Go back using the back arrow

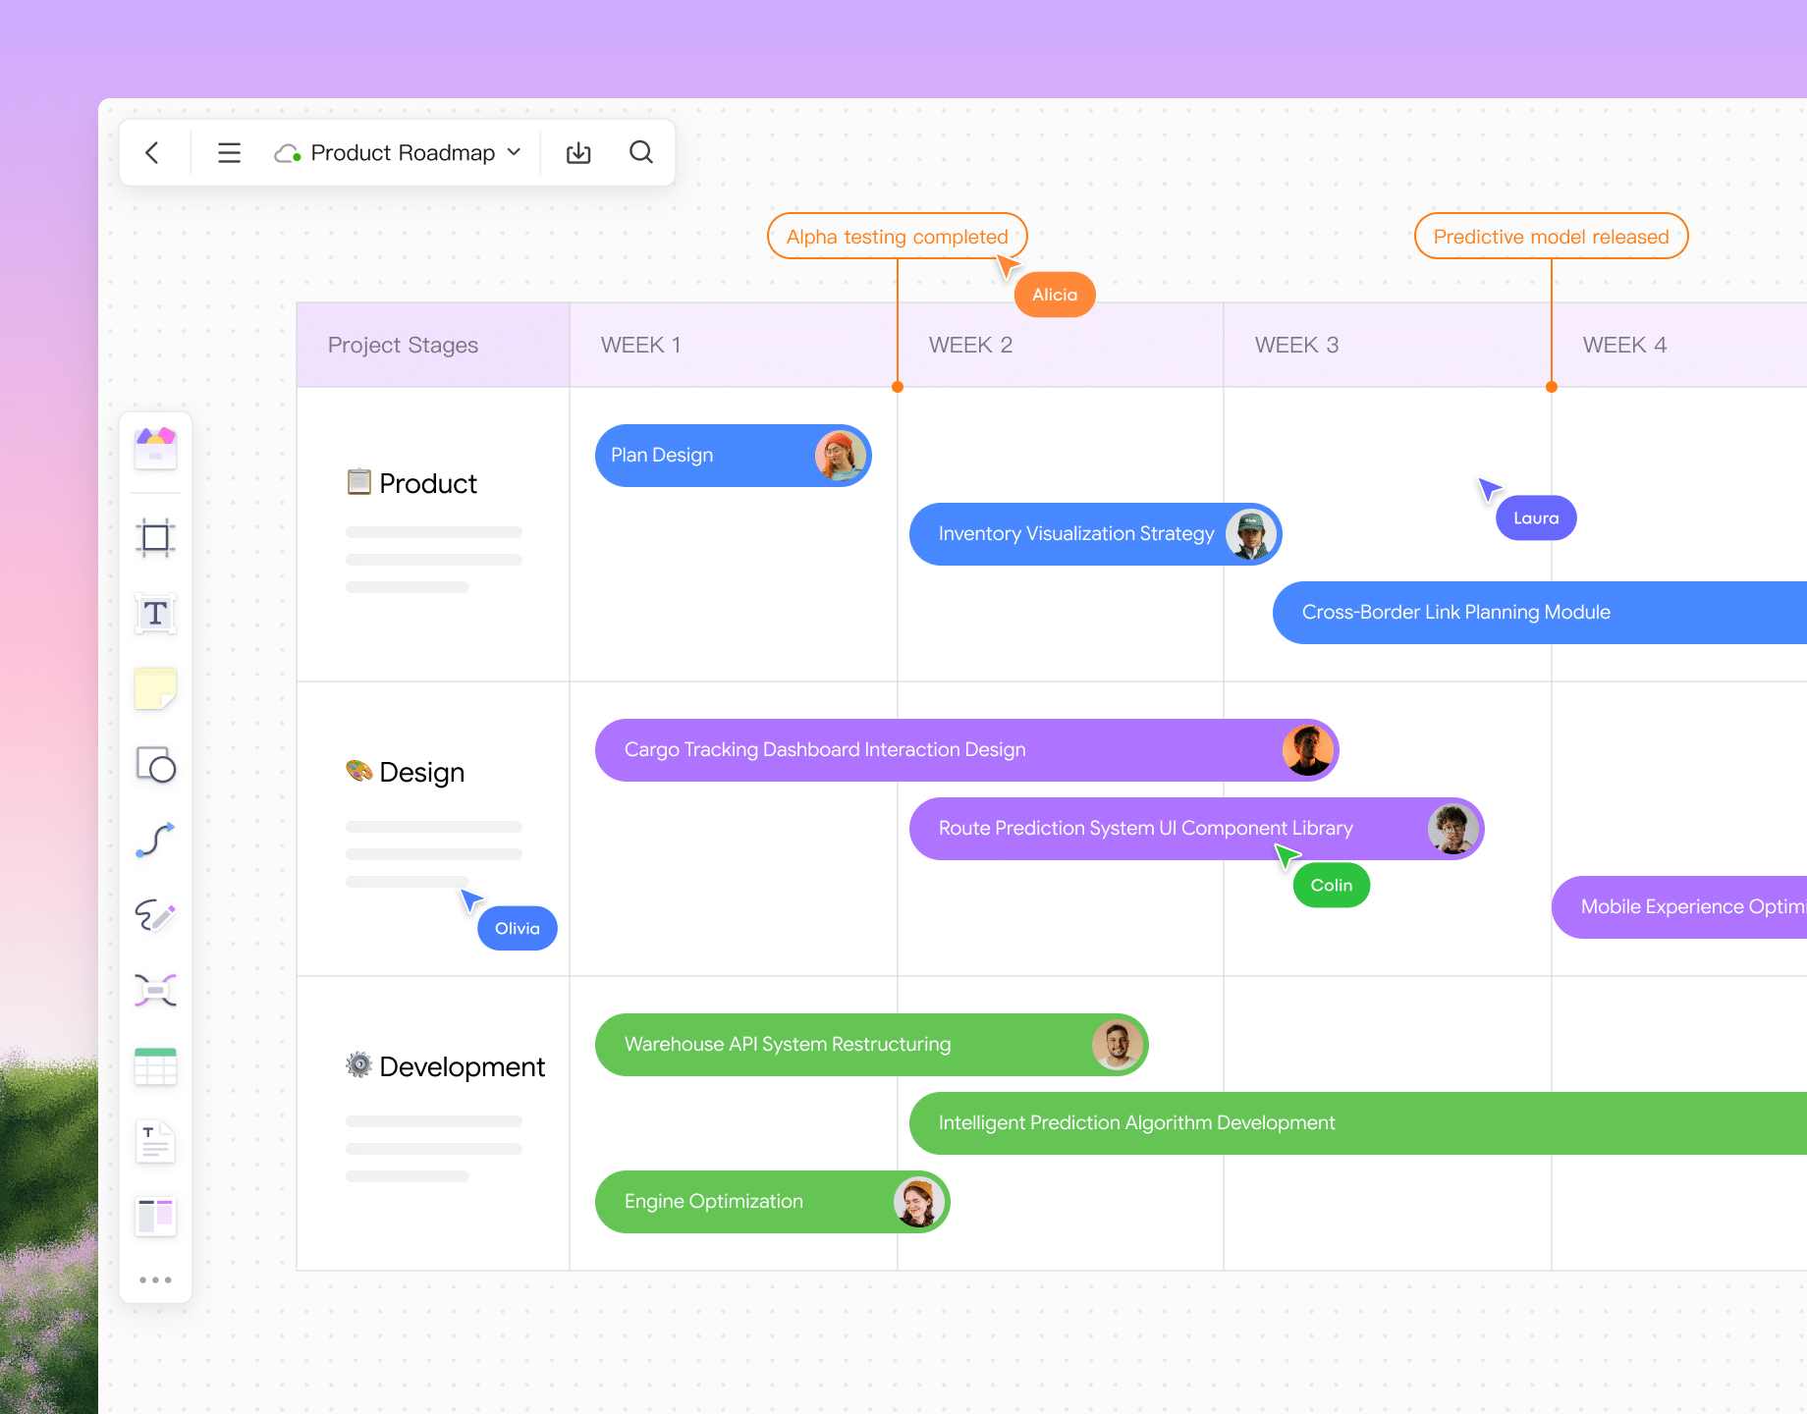pyautogui.click(x=153, y=152)
